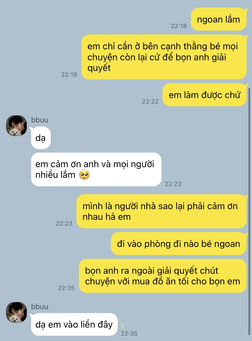Select the "ngoan lắm" message bubble
The width and height of the screenshot is (252, 341).
[219, 19]
